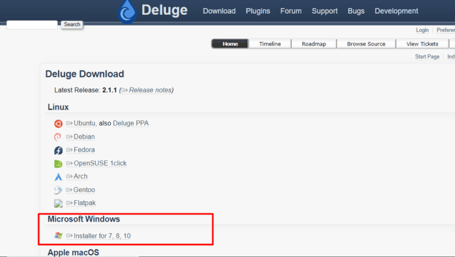Open the Bugs page

pos(356,11)
